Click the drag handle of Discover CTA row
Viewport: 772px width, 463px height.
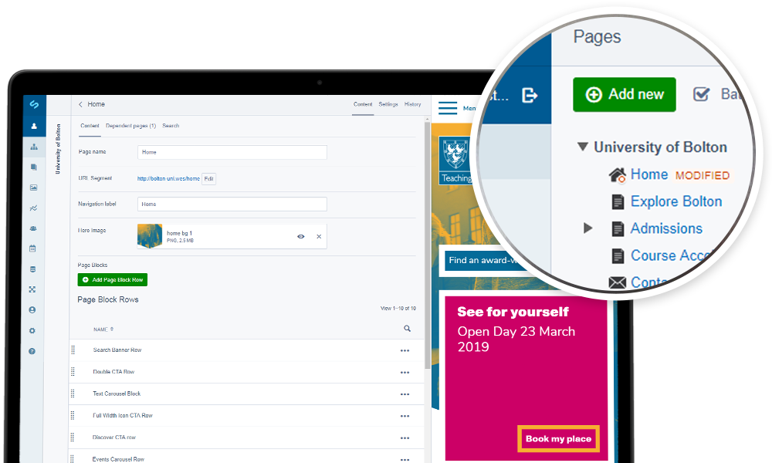point(73,437)
